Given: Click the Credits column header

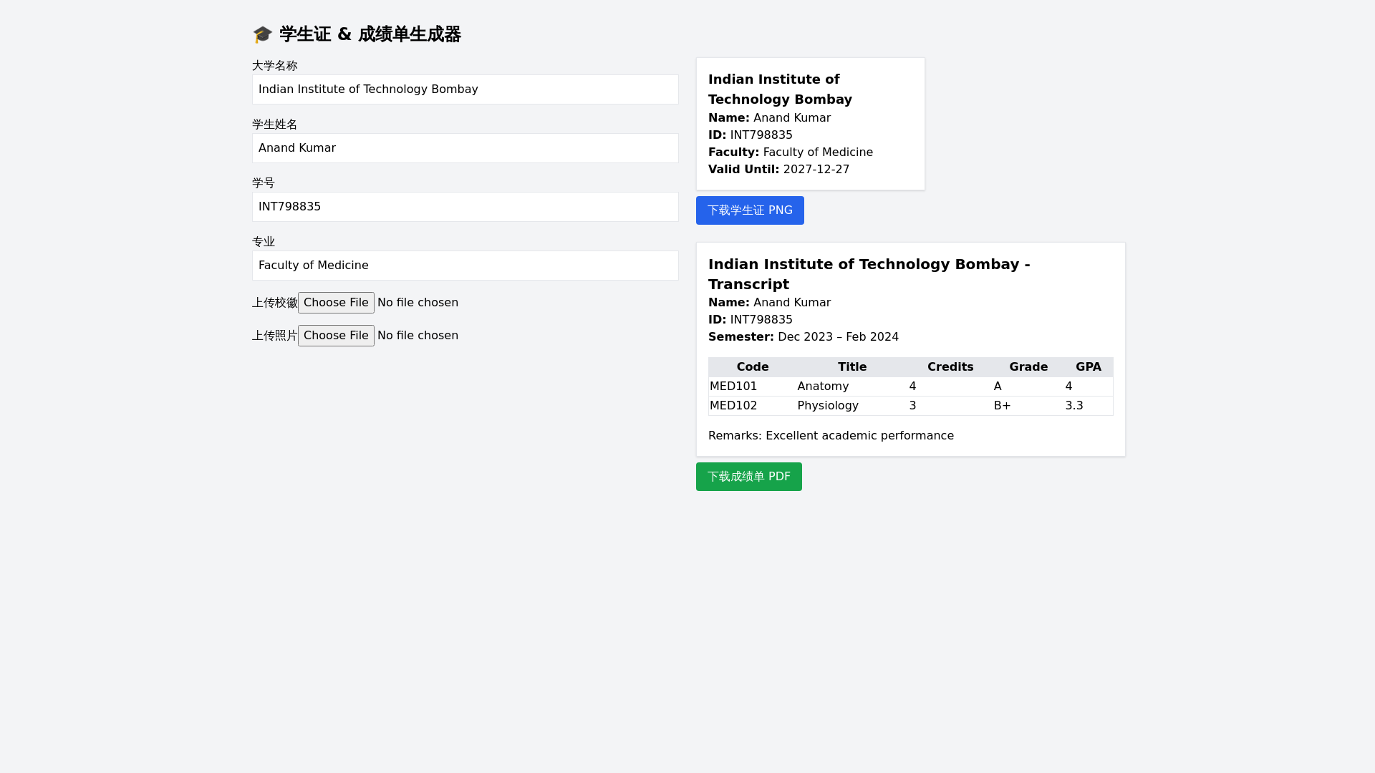Looking at the screenshot, I should click(950, 367).
